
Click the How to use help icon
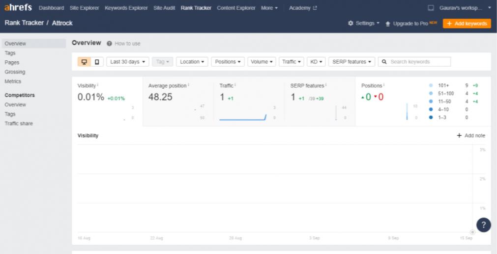(109, 44)
